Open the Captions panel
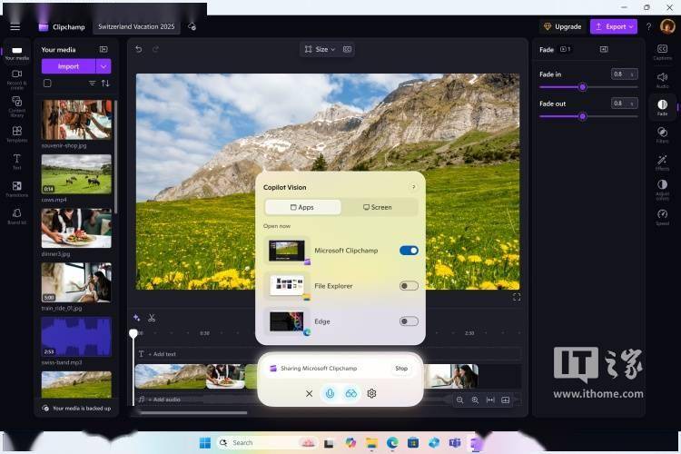681x454 pixels. [662, 52]
